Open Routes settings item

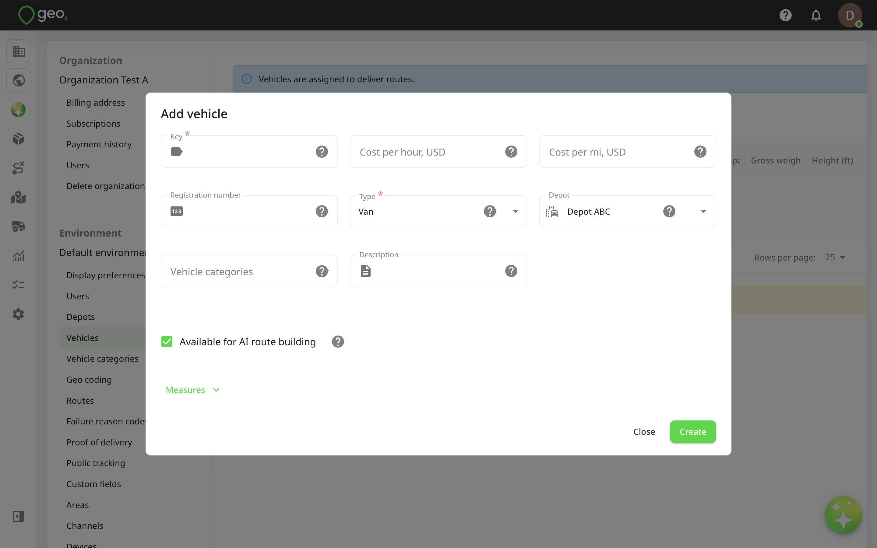point(80,400)
